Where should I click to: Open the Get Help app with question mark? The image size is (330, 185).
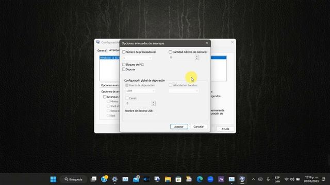(104, 179)
